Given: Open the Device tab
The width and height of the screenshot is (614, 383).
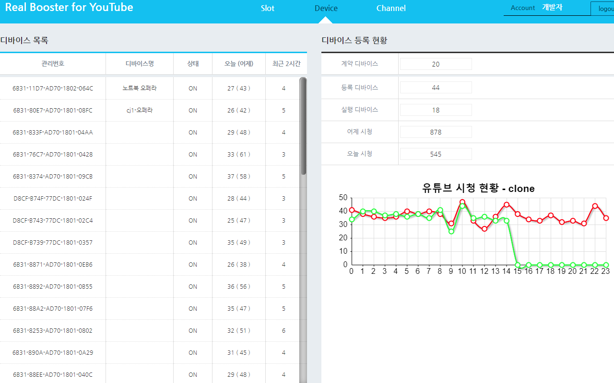Looking at the screenshot, I should tap(326, 8).
